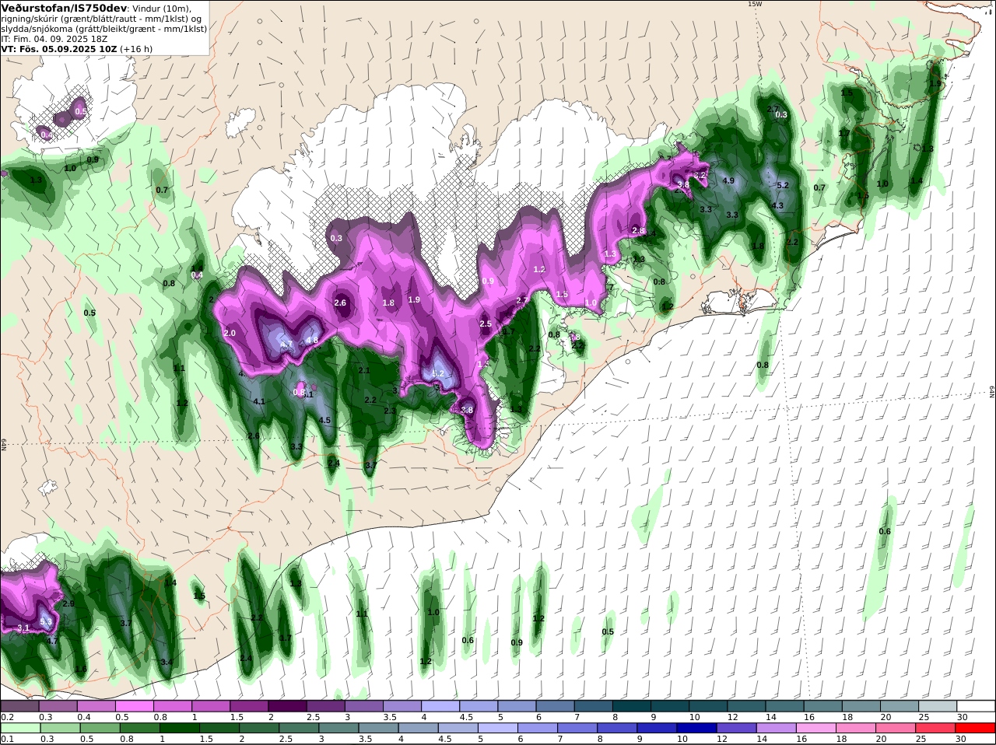Image resolution: width=996 pixels, height=745 pixels.
Task: Pick the 6 slate-blue swatch in snow legend
Action: 555,706
